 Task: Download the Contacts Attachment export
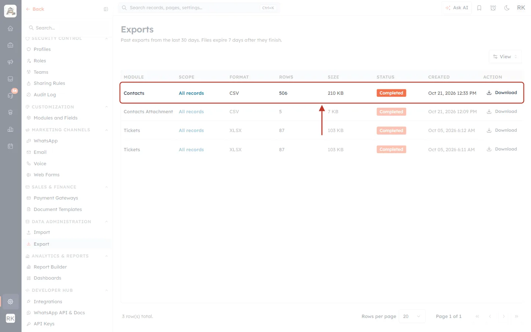click(502, 111)
